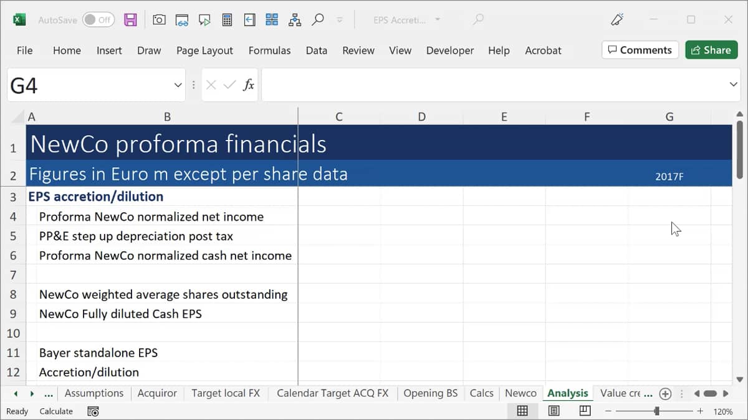Click inside the formula bar input
The height and width of the screenshot is (420, 748).
click(x=492, y=85)
